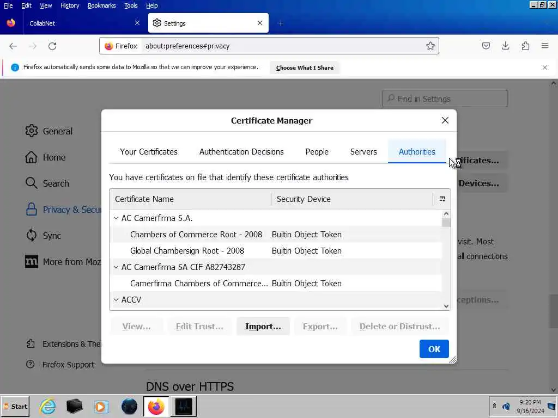The image size is (558, 418).
Task: Open Extensions & Themes link
Action: point(63,344)
